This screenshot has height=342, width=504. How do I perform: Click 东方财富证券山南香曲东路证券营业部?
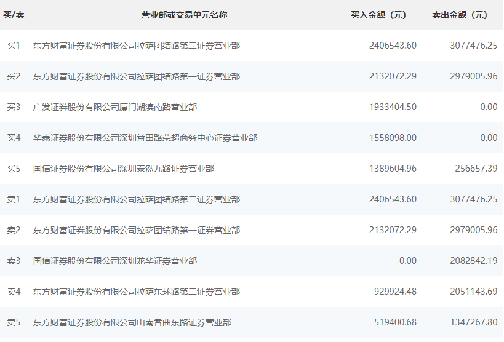coord(132,322)
